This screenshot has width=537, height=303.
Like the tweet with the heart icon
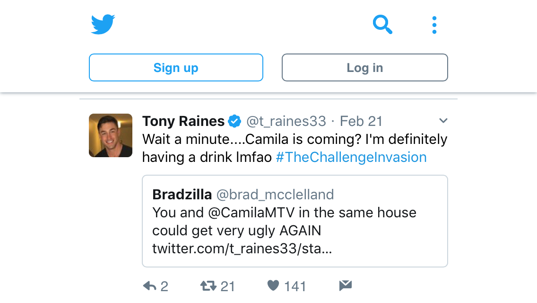(x=273, y=285)
